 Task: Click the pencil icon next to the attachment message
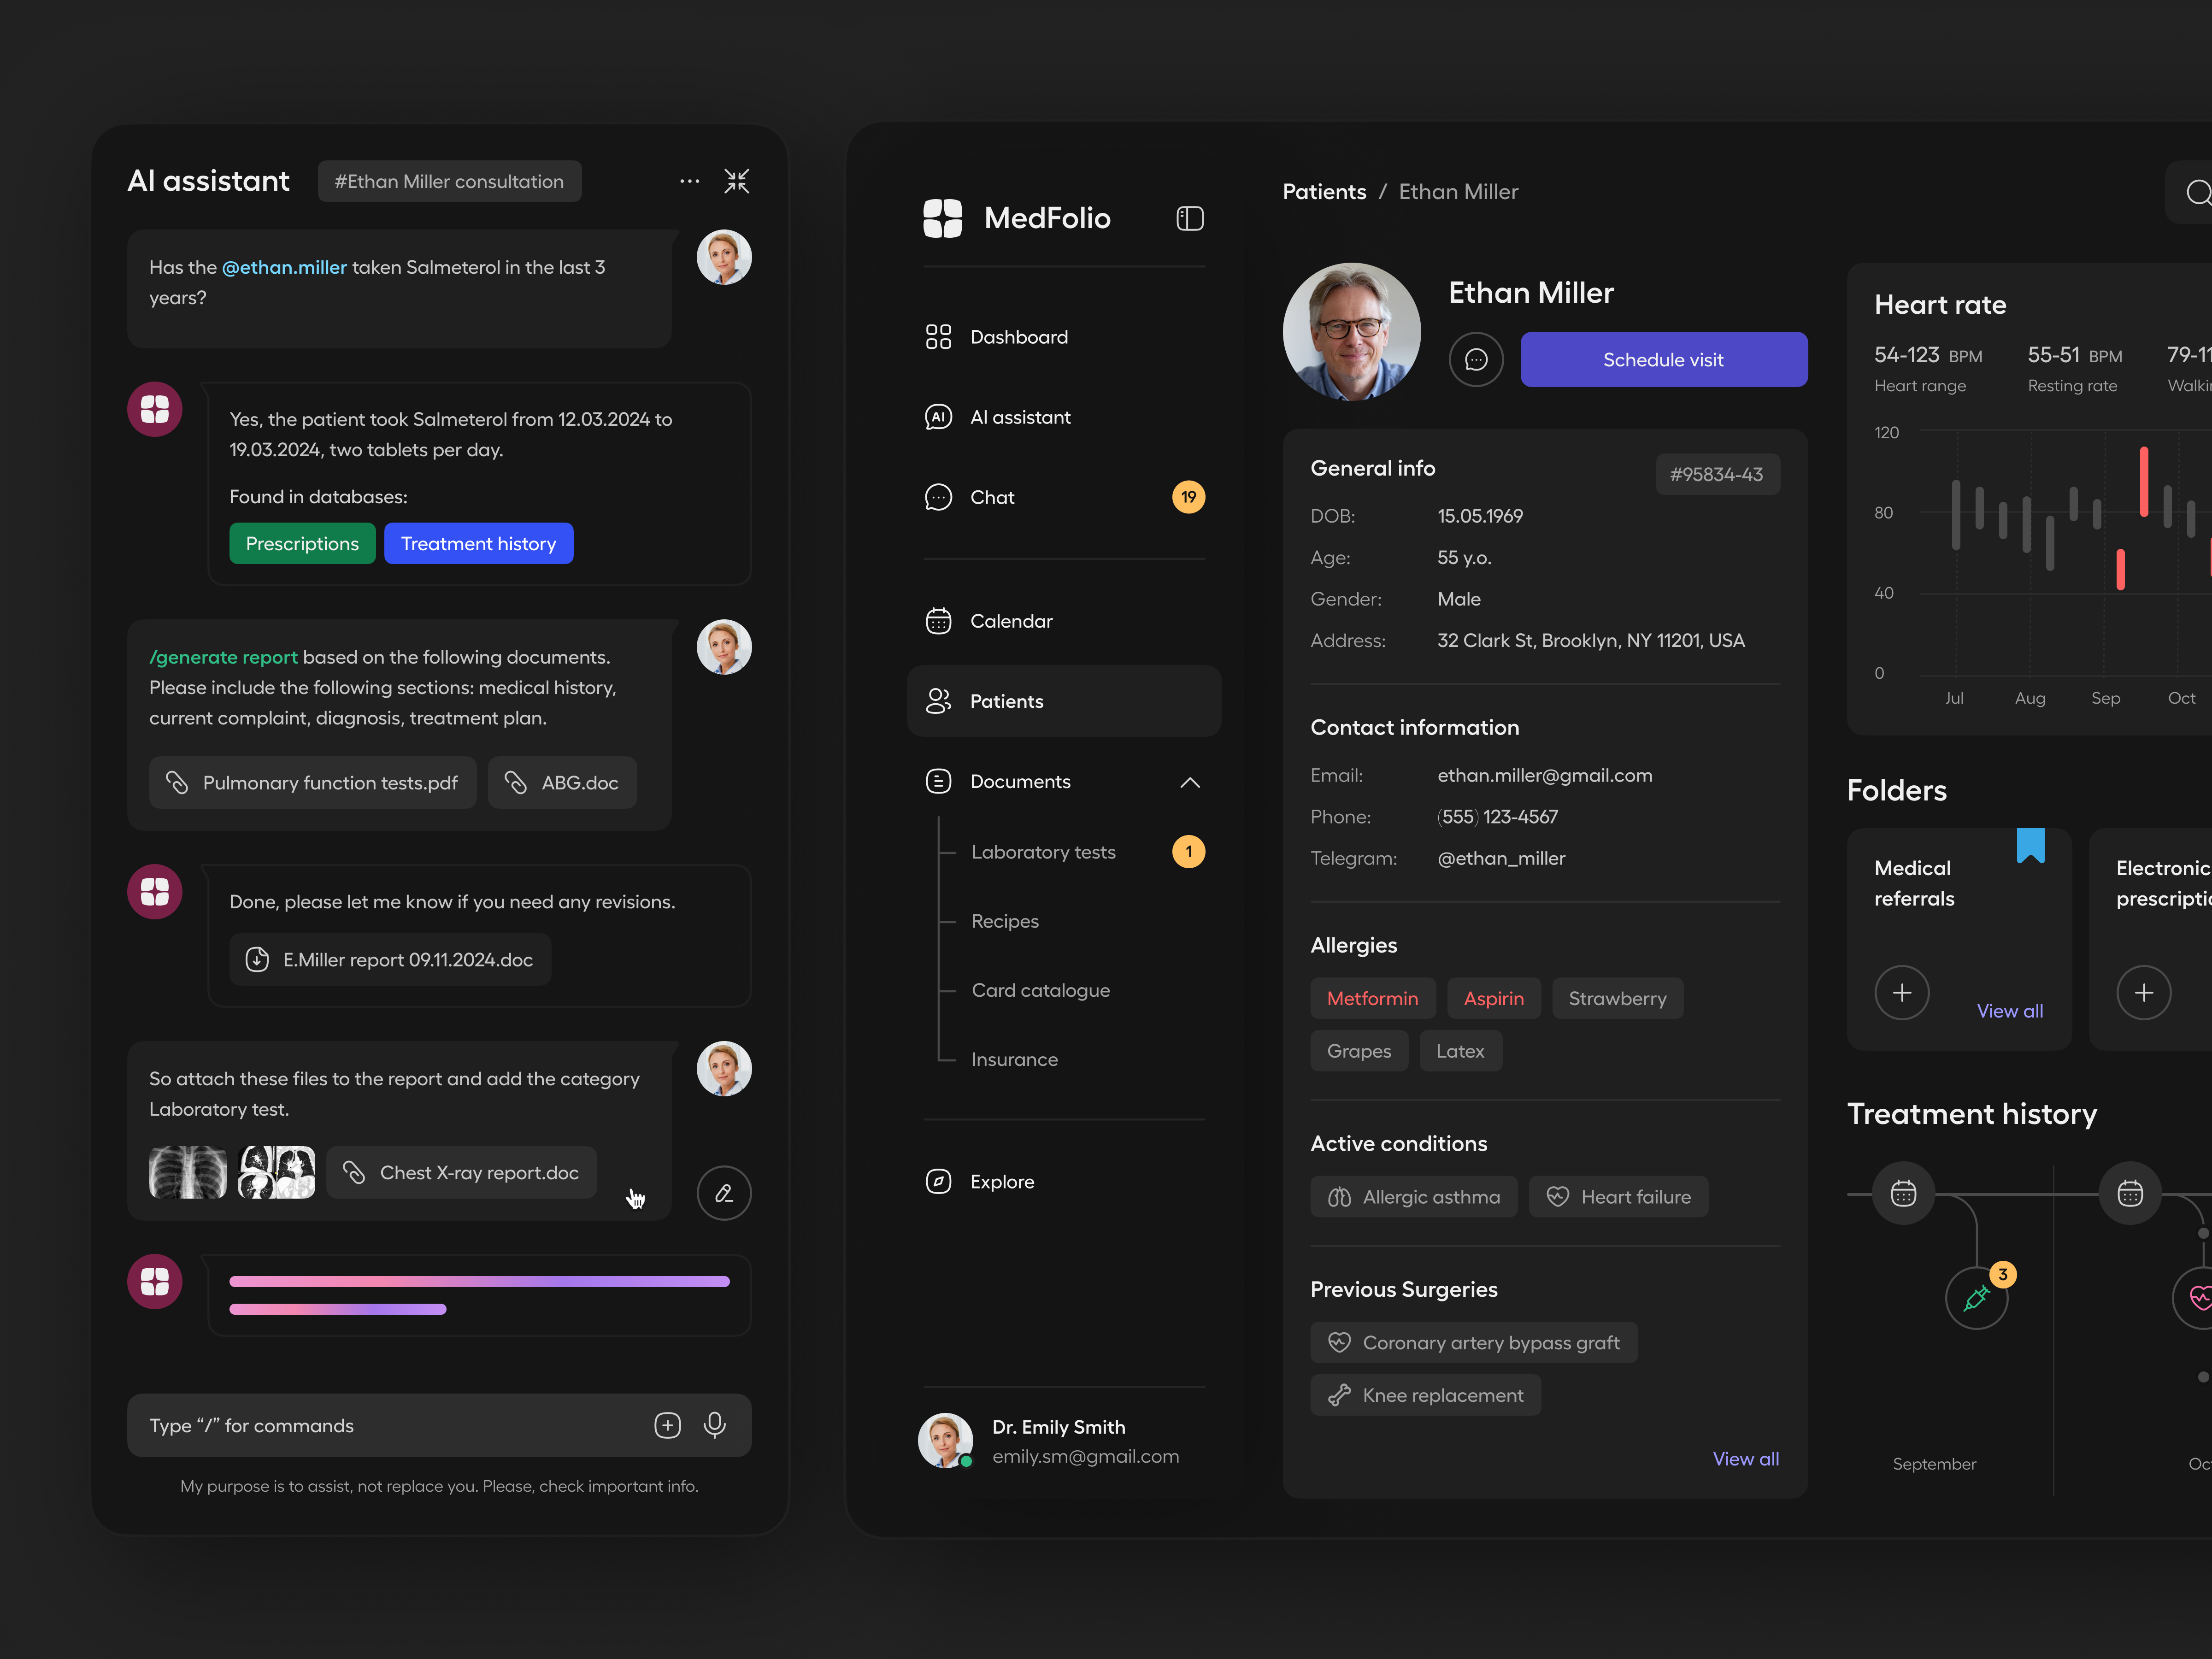(x=723, y=1192)
